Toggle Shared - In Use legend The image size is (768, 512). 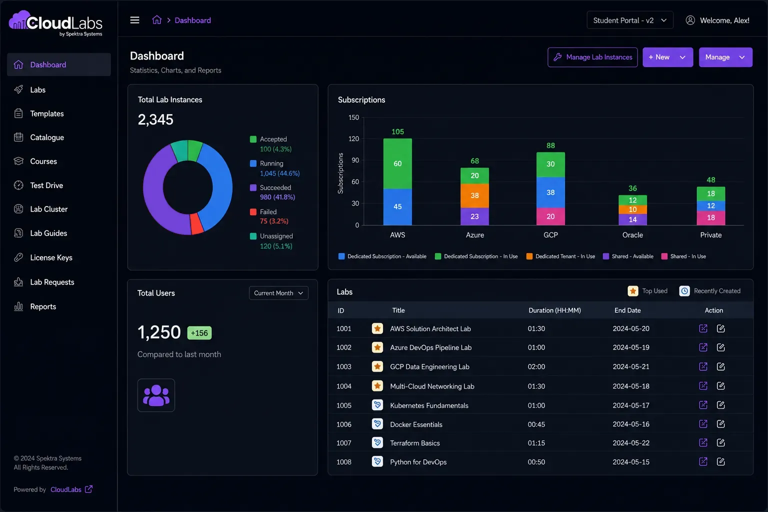pos(683,256)
